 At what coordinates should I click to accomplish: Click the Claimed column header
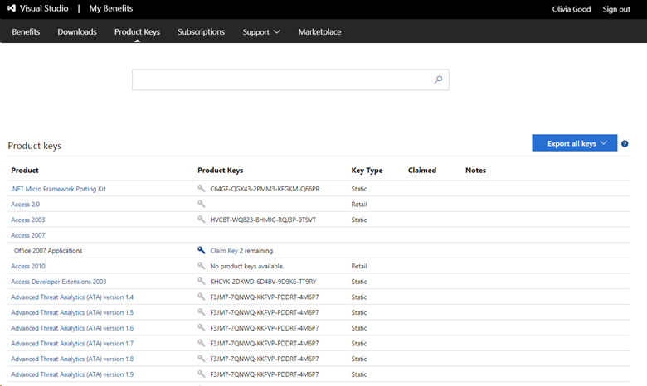pos(421,170)
